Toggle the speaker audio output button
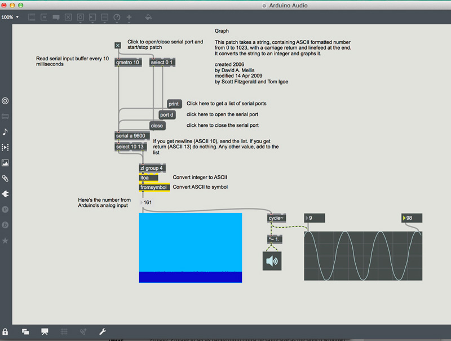Screen dimensions: 451x341 (272, 261)
